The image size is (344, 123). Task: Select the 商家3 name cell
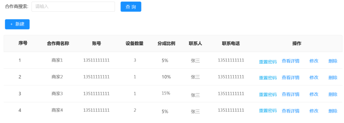click(57, 94)
